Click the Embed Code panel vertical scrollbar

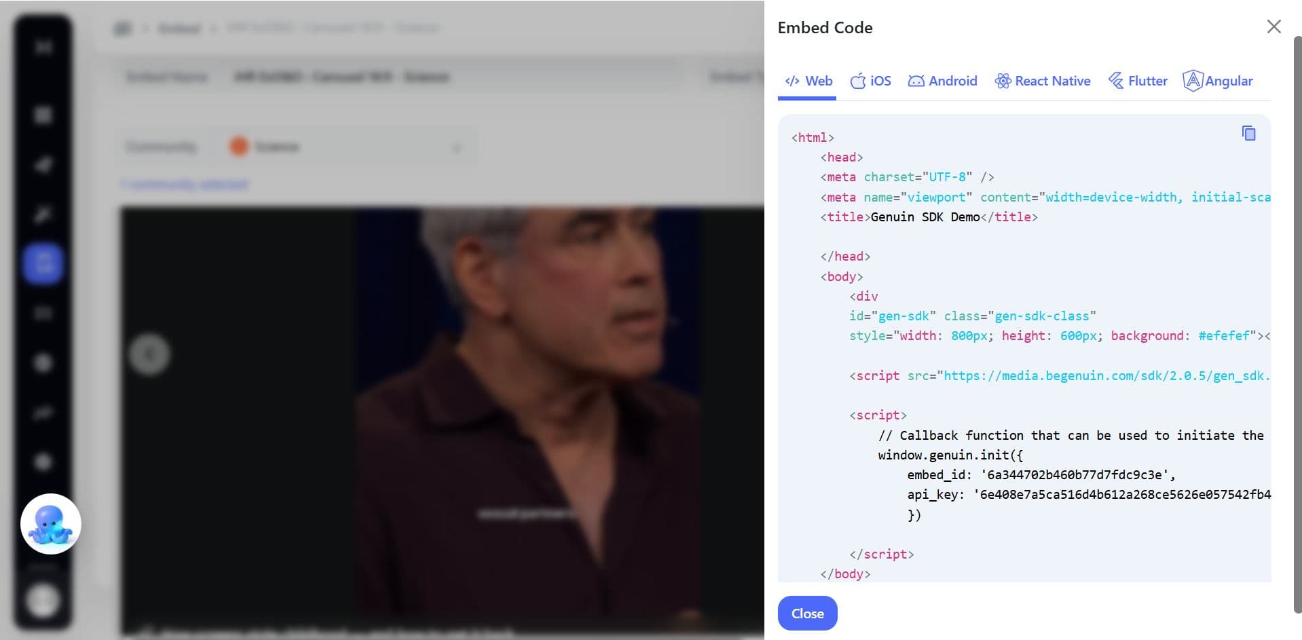1297,324
